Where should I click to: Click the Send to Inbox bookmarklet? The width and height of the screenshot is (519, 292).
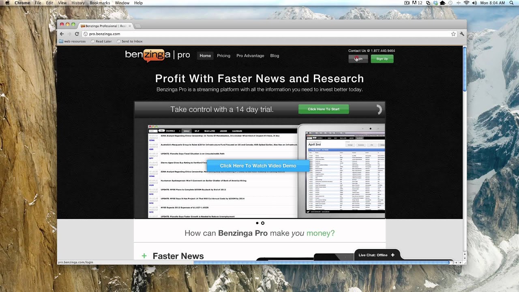(130, 41)
